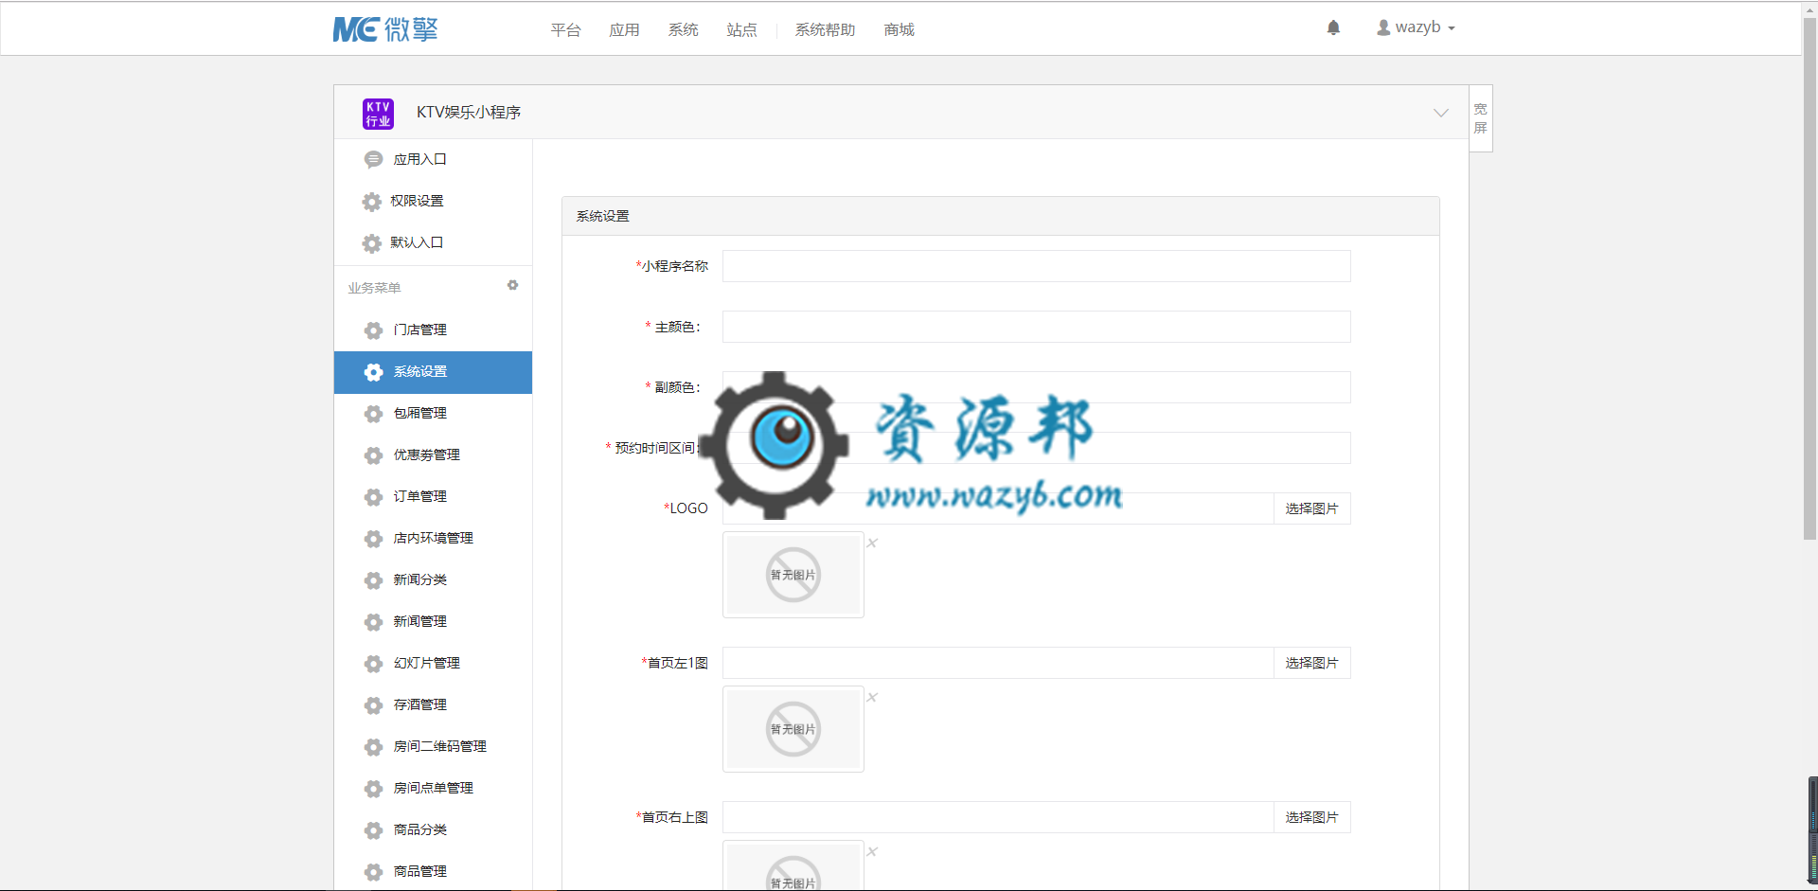Viewport: 1818px width, 891px height.
Task: Open the 系统 menu
Action: [683, 30]
